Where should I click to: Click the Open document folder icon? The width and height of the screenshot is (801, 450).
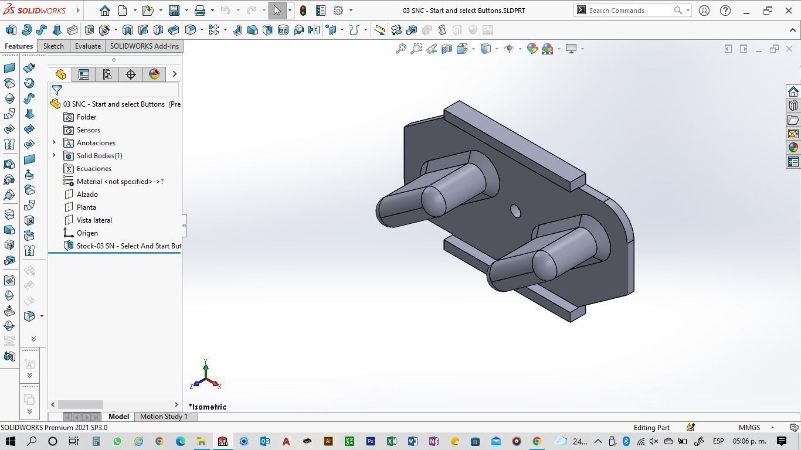[x=148, y=11]
